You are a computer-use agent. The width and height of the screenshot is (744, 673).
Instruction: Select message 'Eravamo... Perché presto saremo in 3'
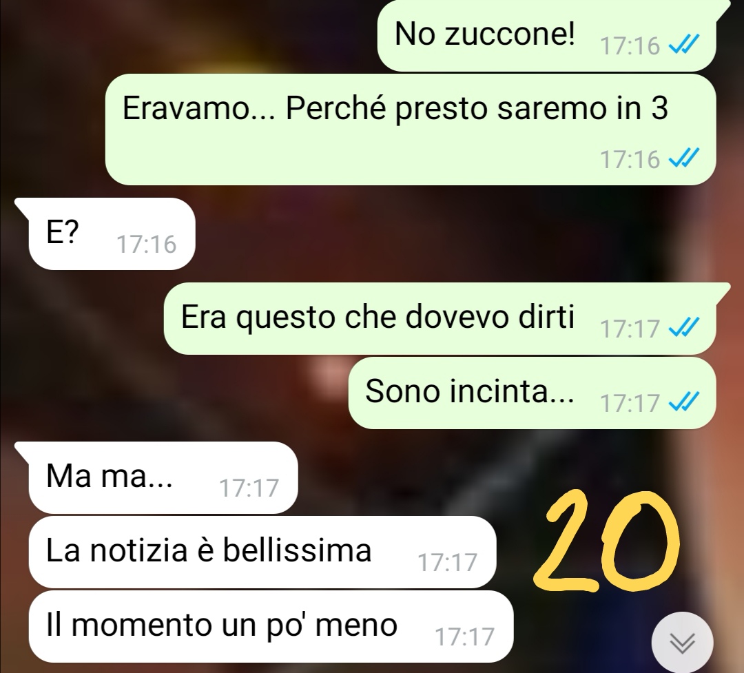tap(411, 129)
